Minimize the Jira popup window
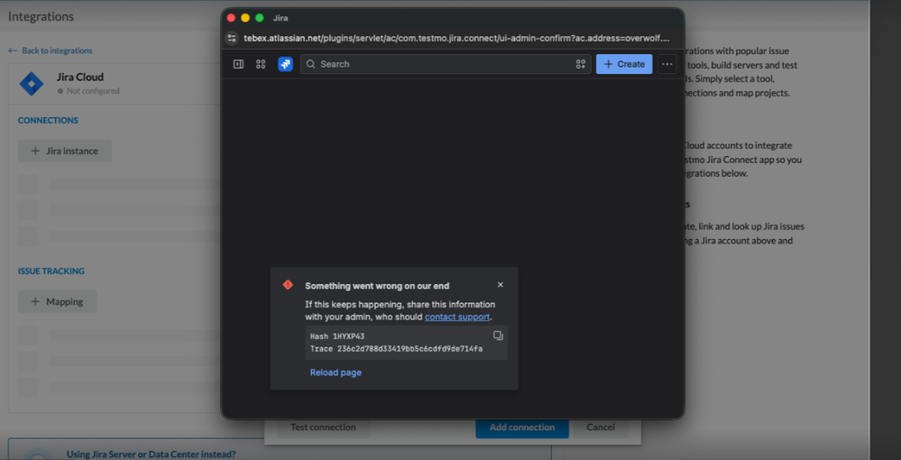Viewport: 901px width, 460px height. tap(245, 18)
